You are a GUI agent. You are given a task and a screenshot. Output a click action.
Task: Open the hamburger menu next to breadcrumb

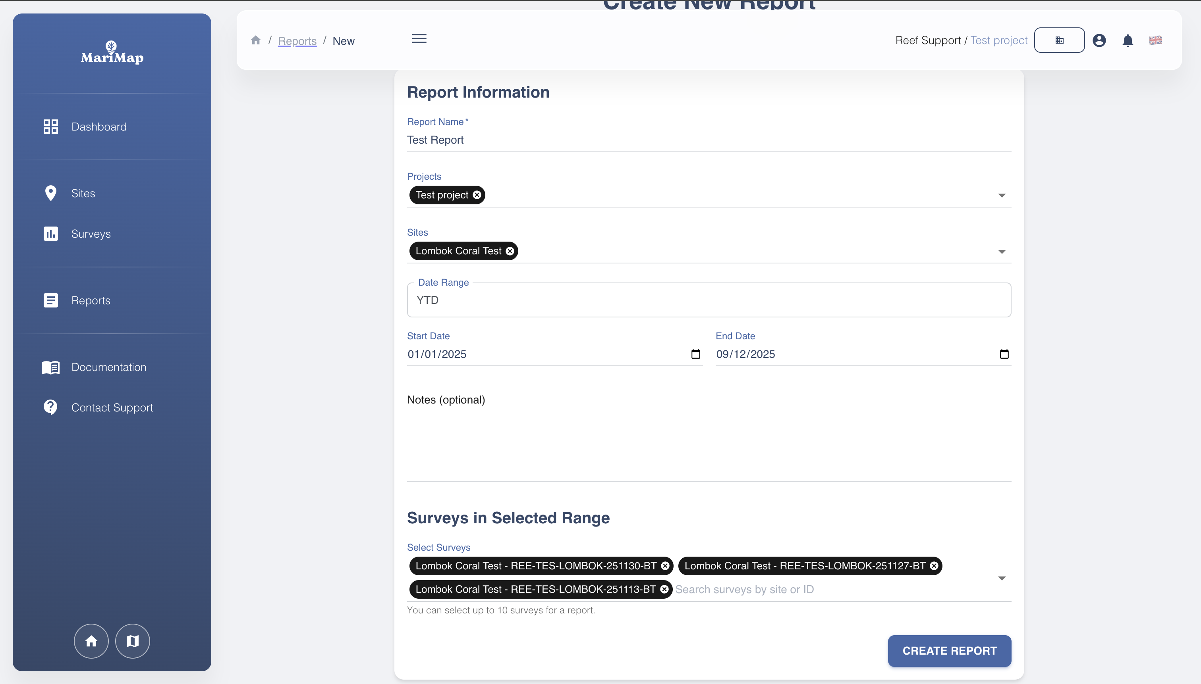click(x=419, y=38)
